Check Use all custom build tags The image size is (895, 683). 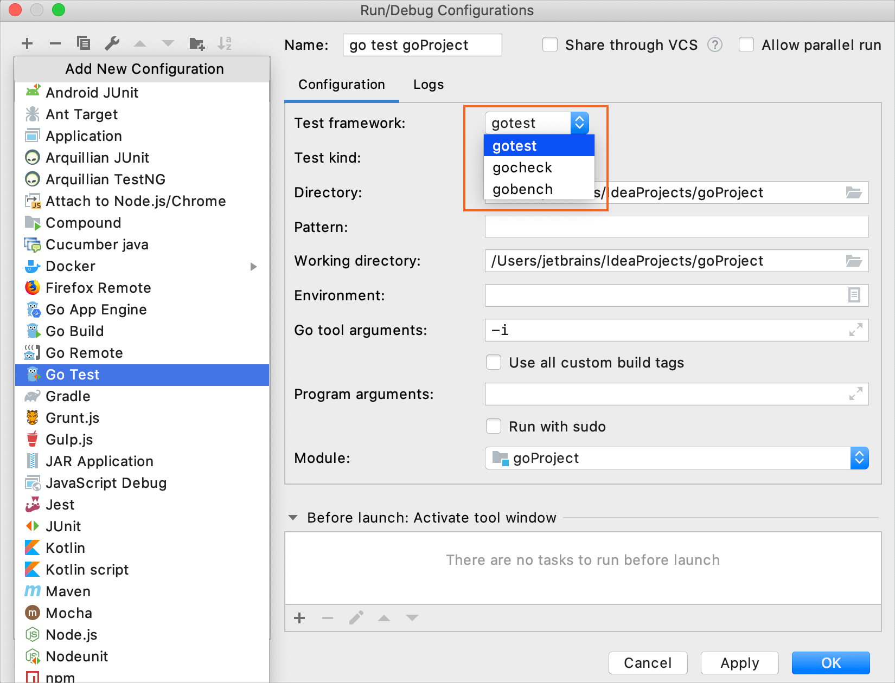tap(494, 362)
